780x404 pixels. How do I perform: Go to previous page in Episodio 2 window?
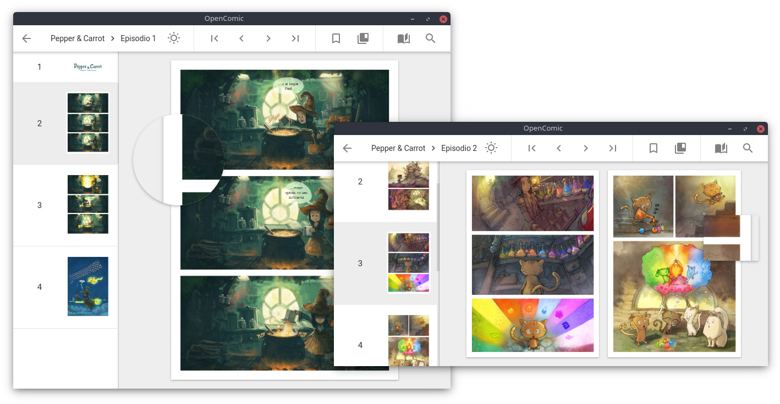[x=559, y=148]
